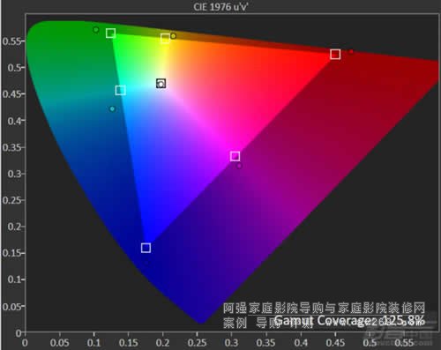Select the blue target square marker
The image size is (441, 350).
pyautogui.click(x=146, y=248)
